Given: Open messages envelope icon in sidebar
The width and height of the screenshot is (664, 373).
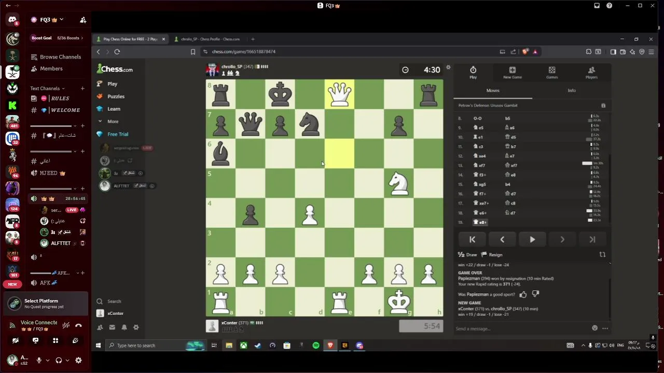Looking at the screenshot, I should pos(112,327).
